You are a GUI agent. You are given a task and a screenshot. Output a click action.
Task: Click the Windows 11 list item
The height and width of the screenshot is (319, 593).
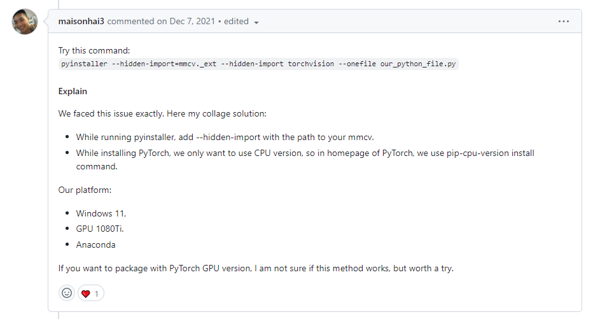click(x=101, y=213)
